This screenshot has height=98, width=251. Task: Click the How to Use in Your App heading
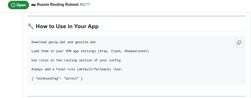point(67,26)
